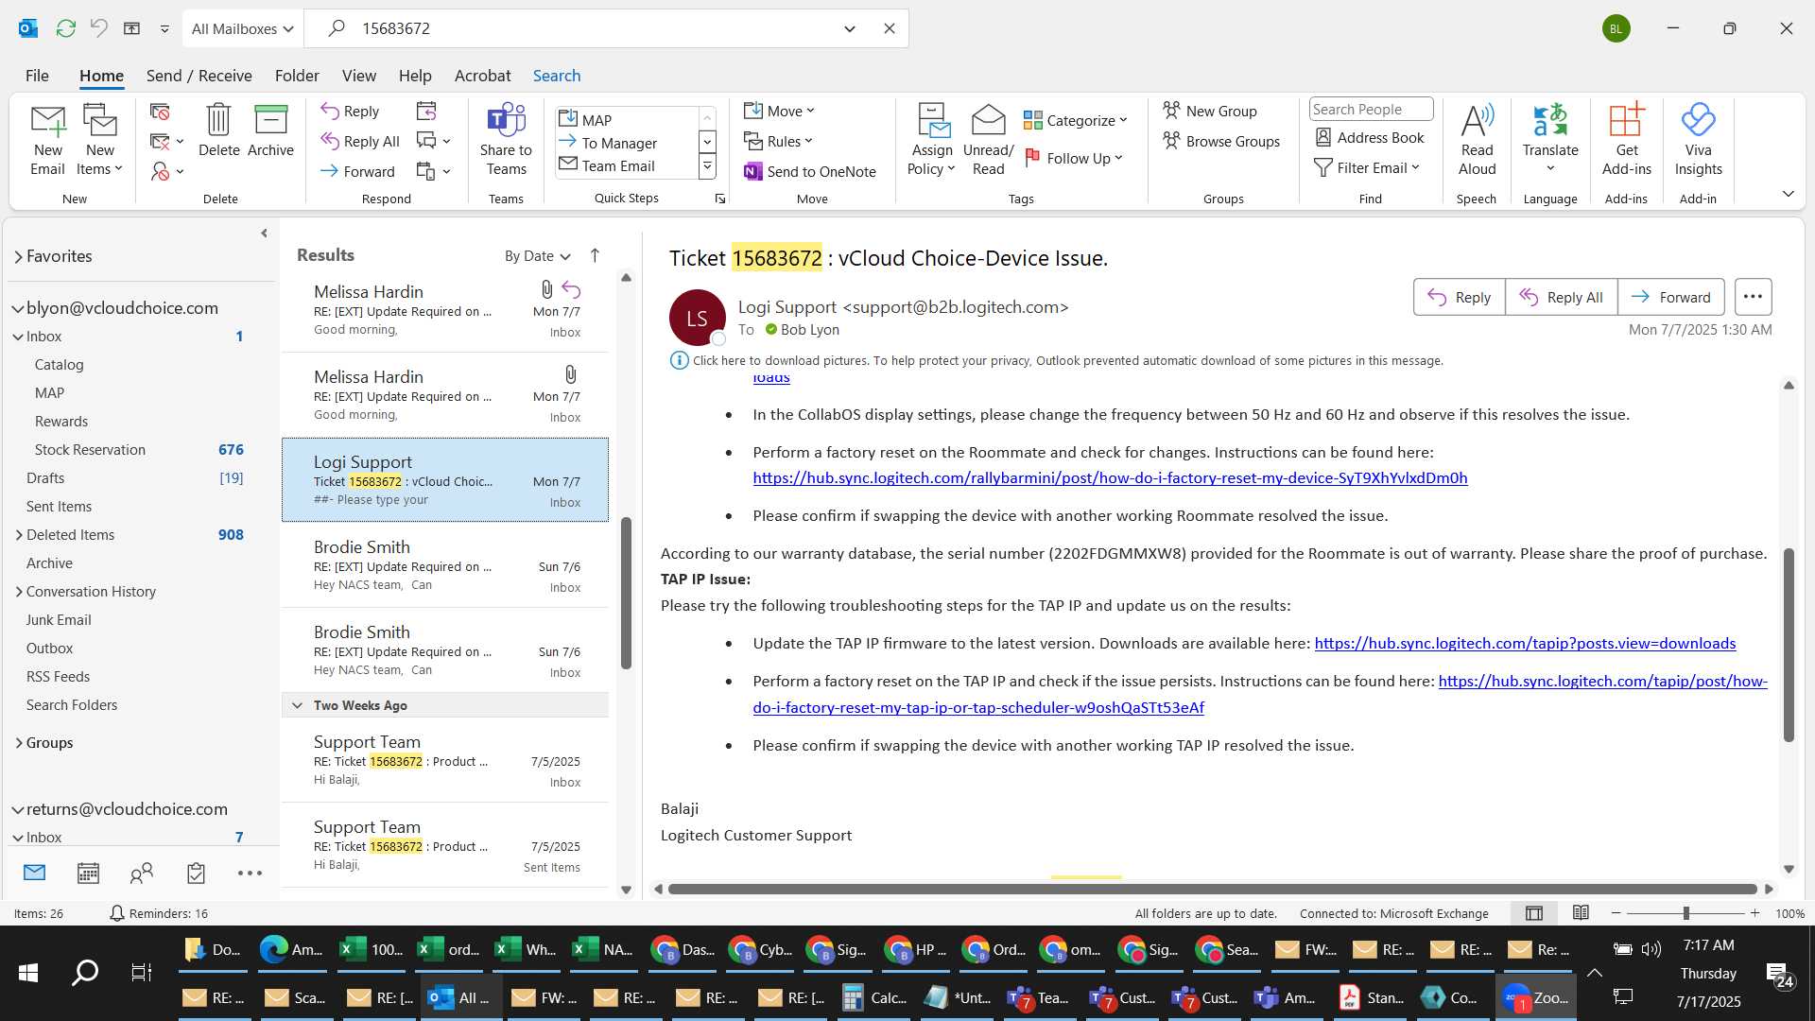This screenshot has height=1021, width=1815.
Task: Switch to People view in navigation bar
Action: tap(142, 873)
